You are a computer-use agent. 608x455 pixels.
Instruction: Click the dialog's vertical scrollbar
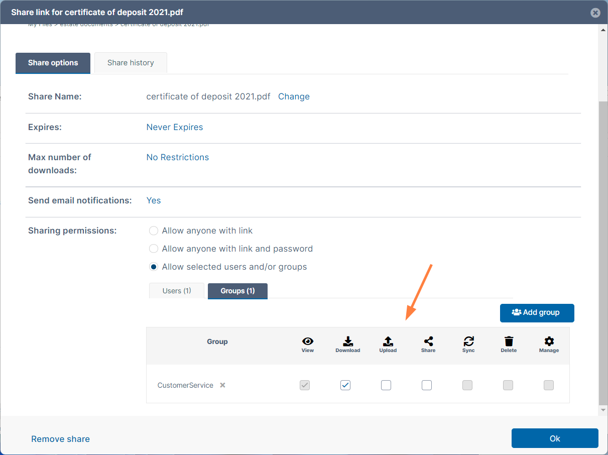pyautogui.click(x=603, y=251)
